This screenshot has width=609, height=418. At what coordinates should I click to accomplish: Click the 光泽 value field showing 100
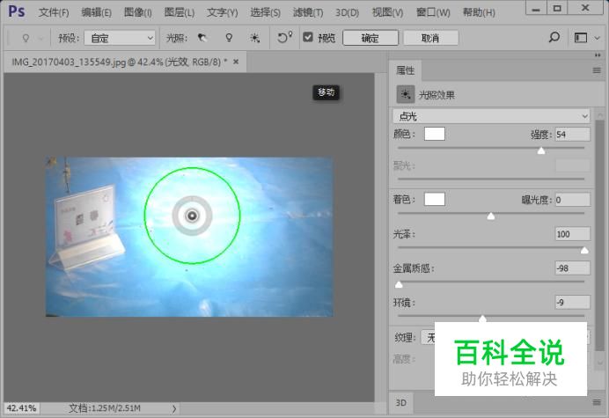573,233
